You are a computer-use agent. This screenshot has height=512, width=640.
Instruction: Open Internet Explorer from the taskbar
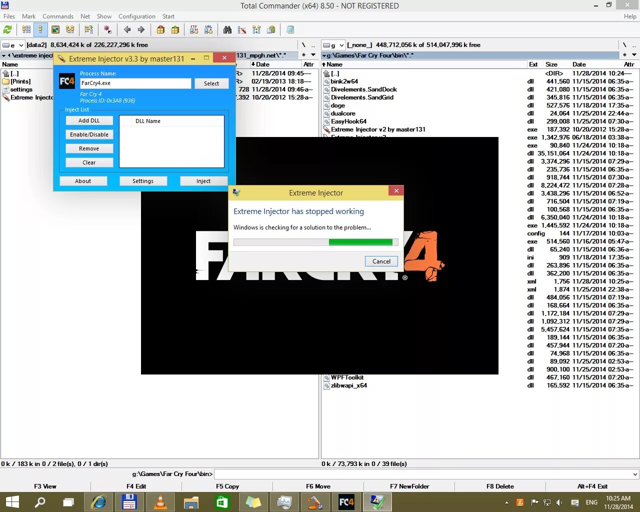coord(98,502)
